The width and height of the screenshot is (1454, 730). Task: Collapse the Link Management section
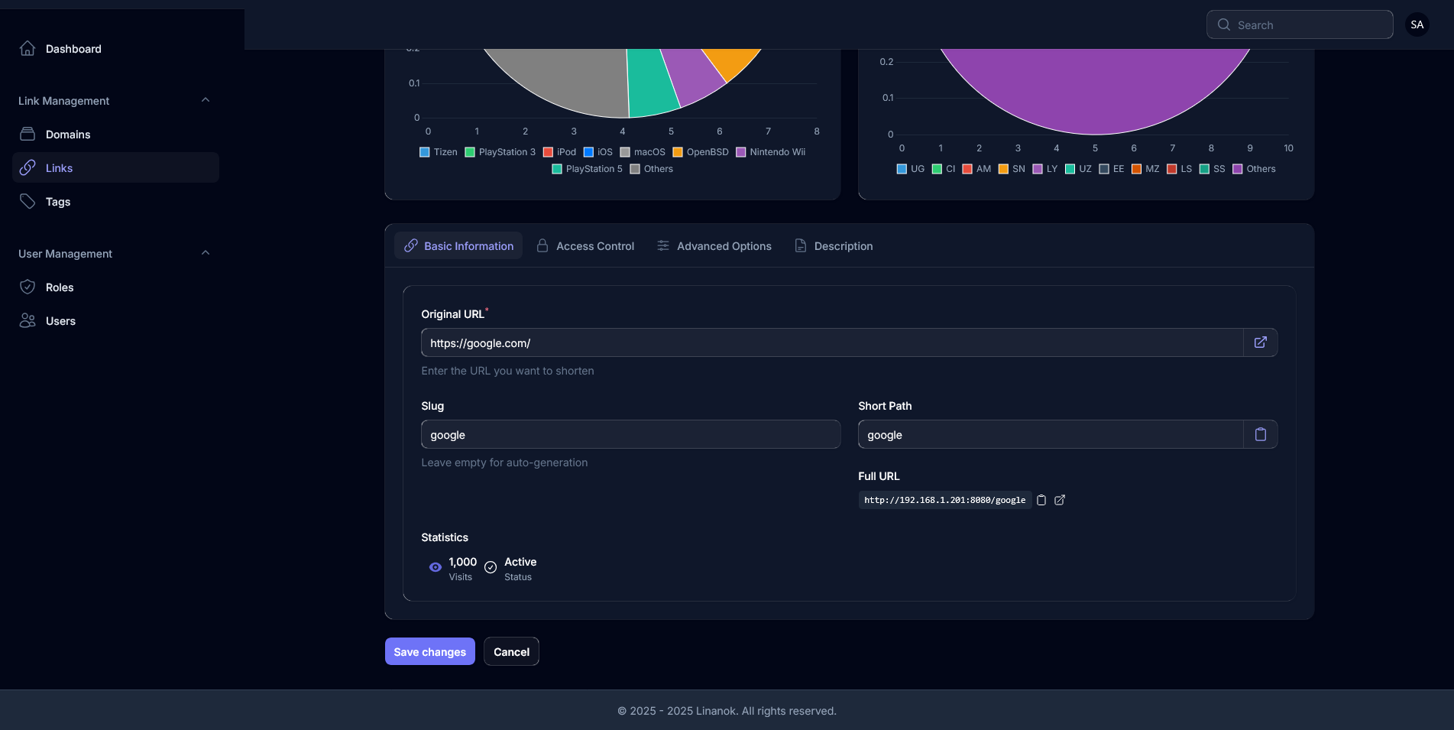click(206, 100)
